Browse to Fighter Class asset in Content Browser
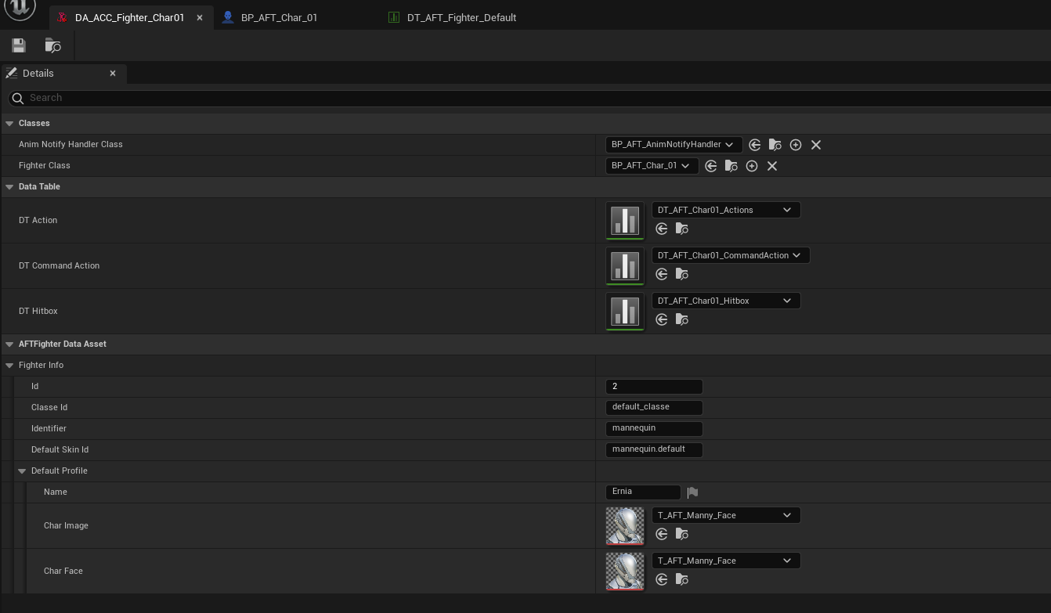Image resolution: width=1051 pixels, height=613 pixels. tap(731, 166)
